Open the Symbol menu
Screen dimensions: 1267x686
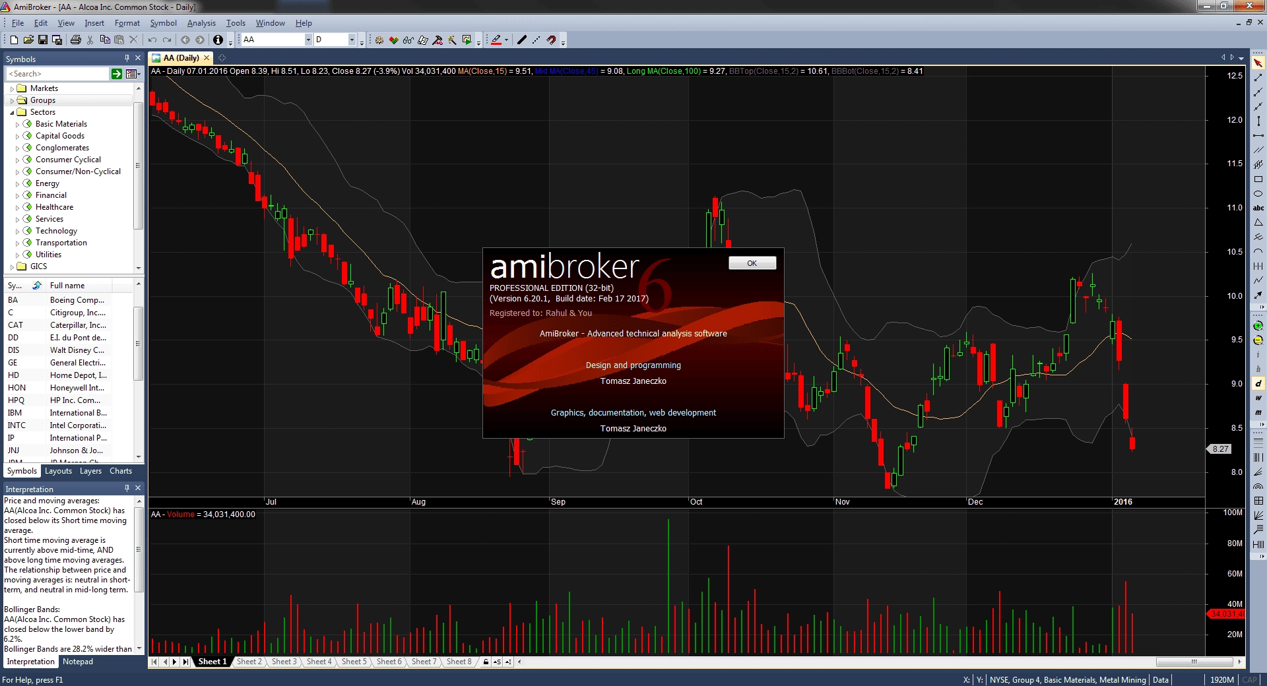[163, 23]
